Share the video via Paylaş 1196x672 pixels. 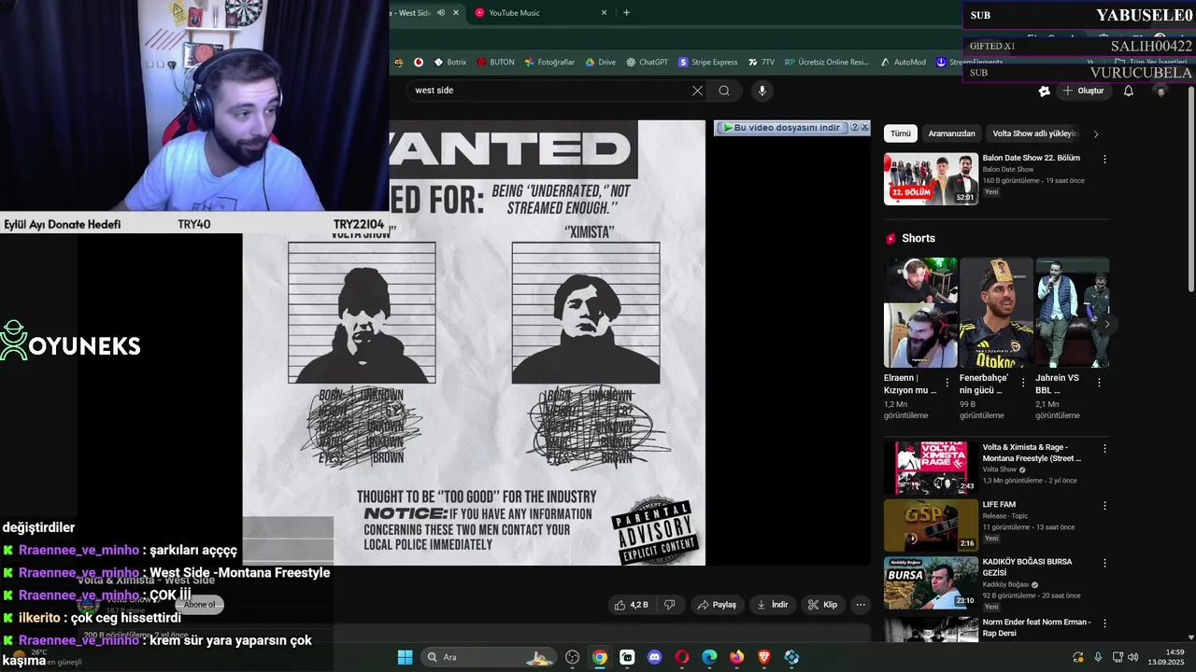pos(717,605)
